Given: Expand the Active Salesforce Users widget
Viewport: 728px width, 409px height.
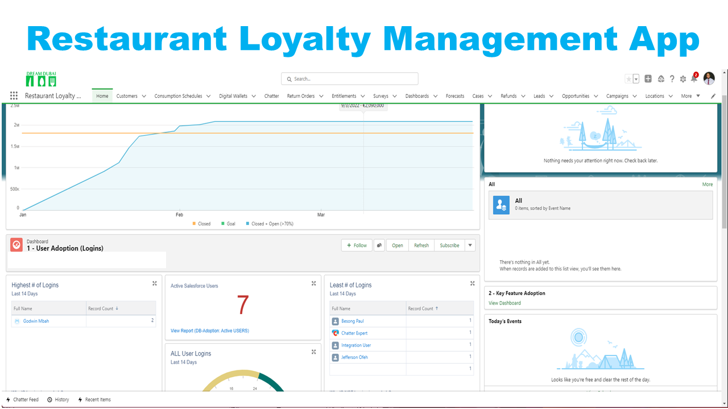Looking at the screenshot, I should [313, 283].
